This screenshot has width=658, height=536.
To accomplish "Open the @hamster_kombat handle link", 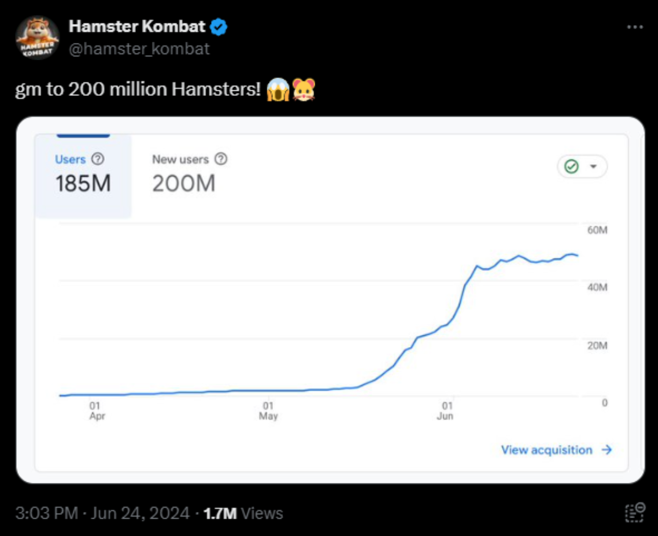I will point(139,49).
